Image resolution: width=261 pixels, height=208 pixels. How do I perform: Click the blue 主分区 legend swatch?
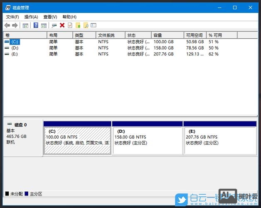click(26, 194)
